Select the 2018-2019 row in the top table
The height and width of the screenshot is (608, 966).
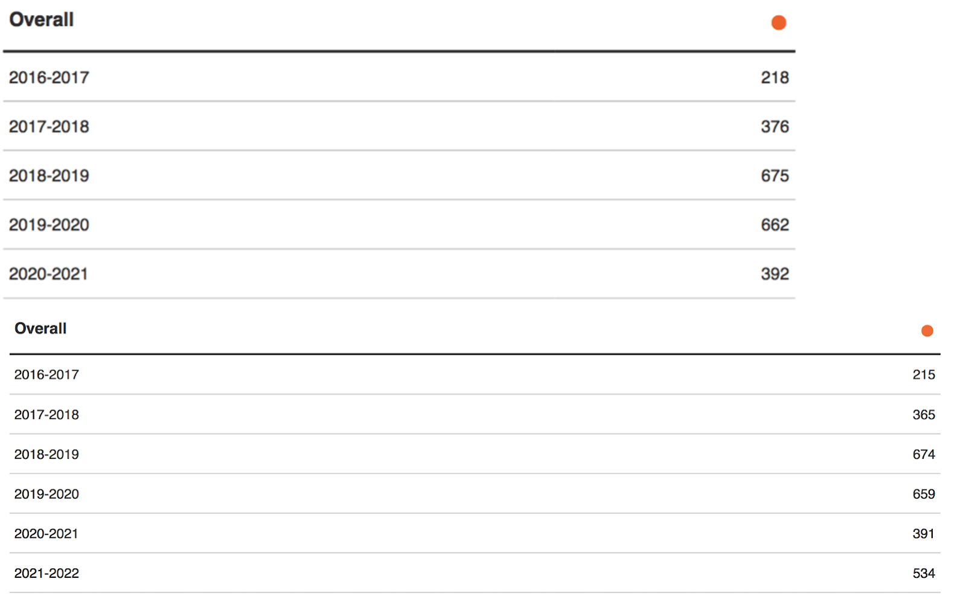point(399,175)
